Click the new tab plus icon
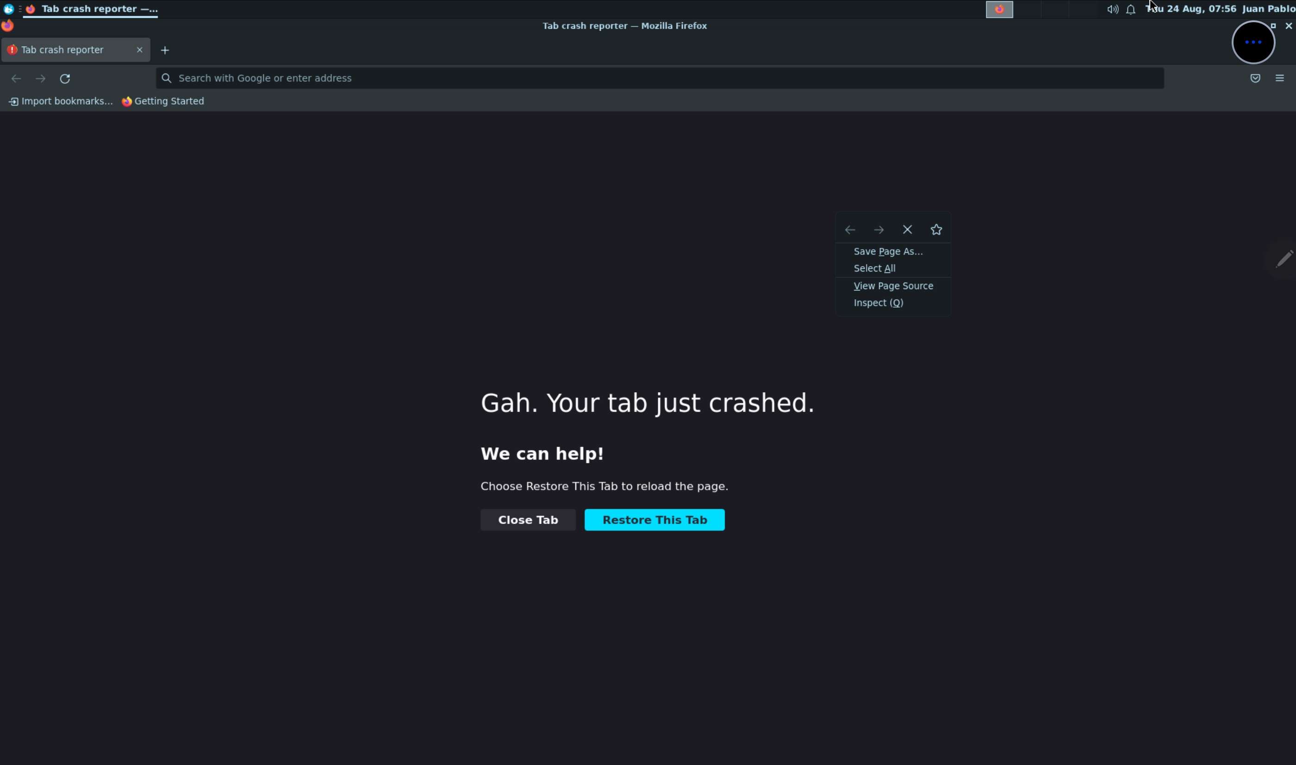The width and height of the screenshot is (1296, 765). tap(165, 50)
